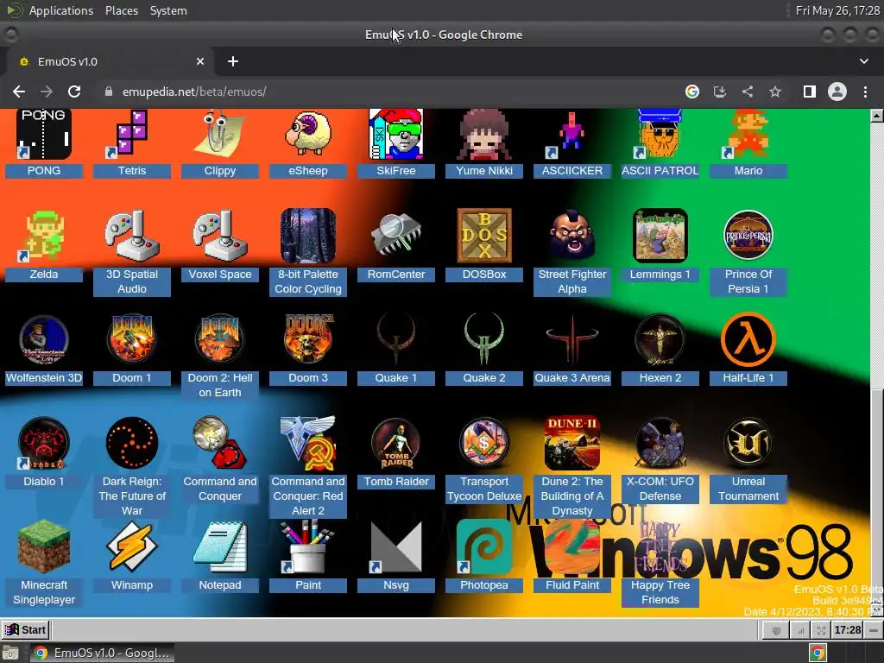Launch the Quake 1 icon

[x=395, y=339]
